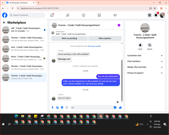Open Chrome's three-dot menu
The height and width of the screenshot is (135, 169).
[166, 8]
